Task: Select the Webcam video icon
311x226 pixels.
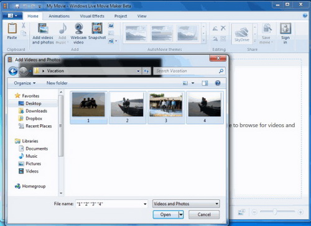Action: click(78, 29)
